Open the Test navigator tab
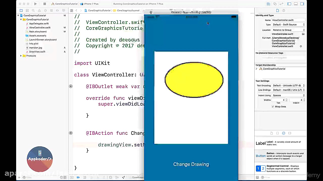This screenshot has width=323, height=181. 45,10
